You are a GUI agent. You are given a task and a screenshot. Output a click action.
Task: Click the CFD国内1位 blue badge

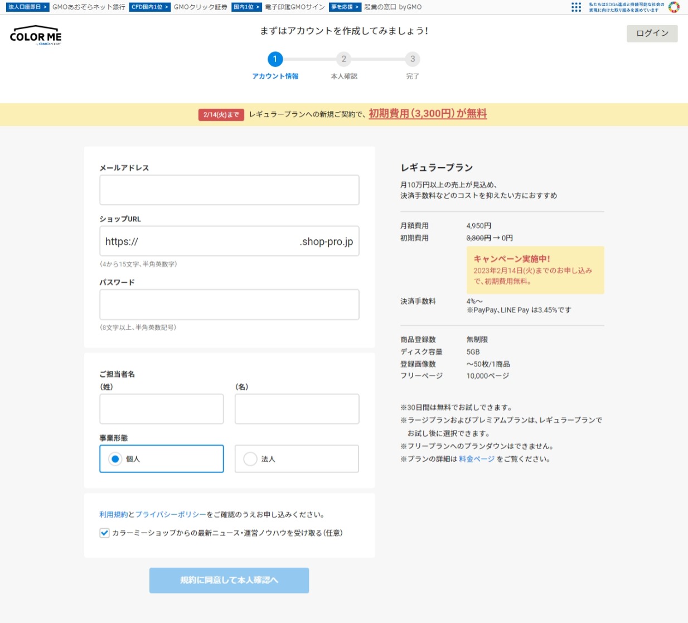[149, 7]
